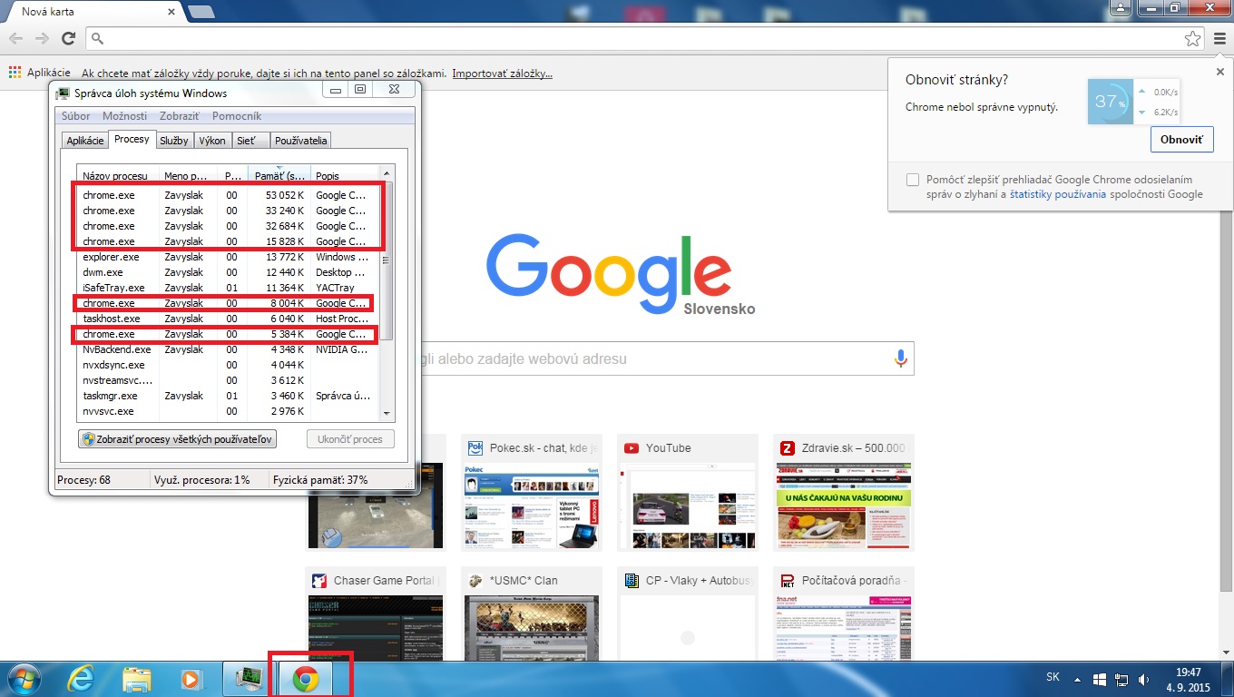Viewport: 1234px width, 697px height.
Task: Open the Pomocník menu in Task Manager
Action: point(237,116)
